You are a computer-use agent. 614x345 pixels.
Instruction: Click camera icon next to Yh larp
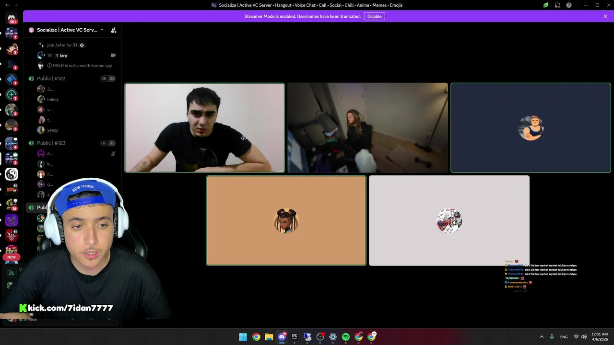[113, 55]
